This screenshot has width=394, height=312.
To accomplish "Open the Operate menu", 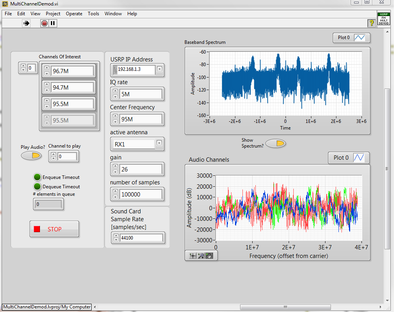I will point(74,14).
